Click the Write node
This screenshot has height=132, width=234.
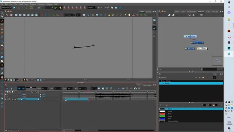click(190, 48)
